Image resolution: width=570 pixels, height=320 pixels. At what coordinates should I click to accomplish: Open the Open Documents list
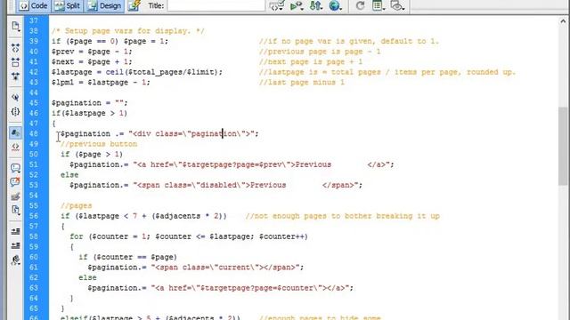tap(15, 26)
